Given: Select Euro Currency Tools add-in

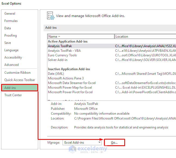Looking at the screenshot, I should click(x=112, y=55).
